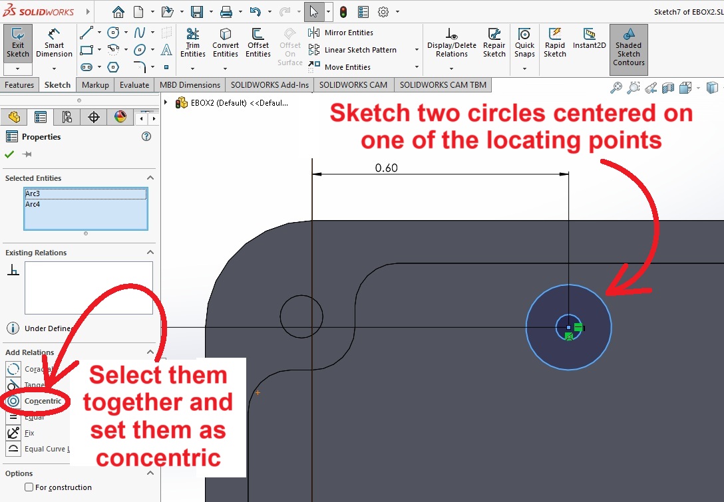Collapse the Selected Entities section
This screenshot has height=502, width=724.
tap(150, 178)
